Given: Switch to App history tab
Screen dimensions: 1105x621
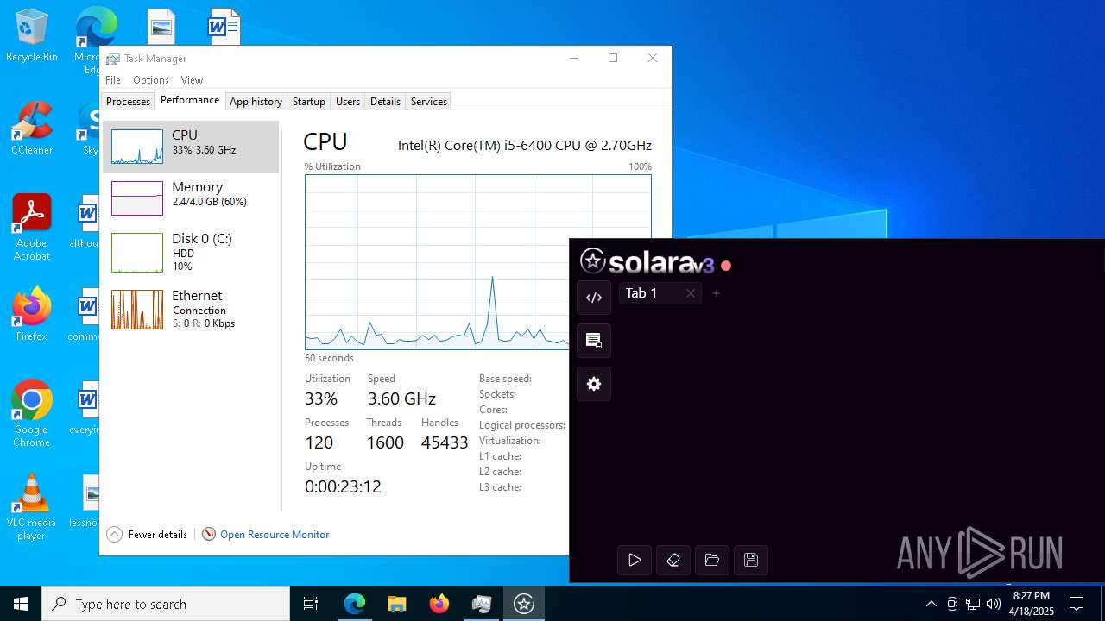Looking at the screenshot, I should (256, 101).
